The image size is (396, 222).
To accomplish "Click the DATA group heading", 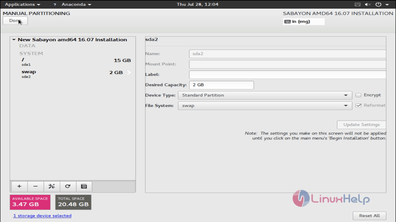I will (27, 46).
